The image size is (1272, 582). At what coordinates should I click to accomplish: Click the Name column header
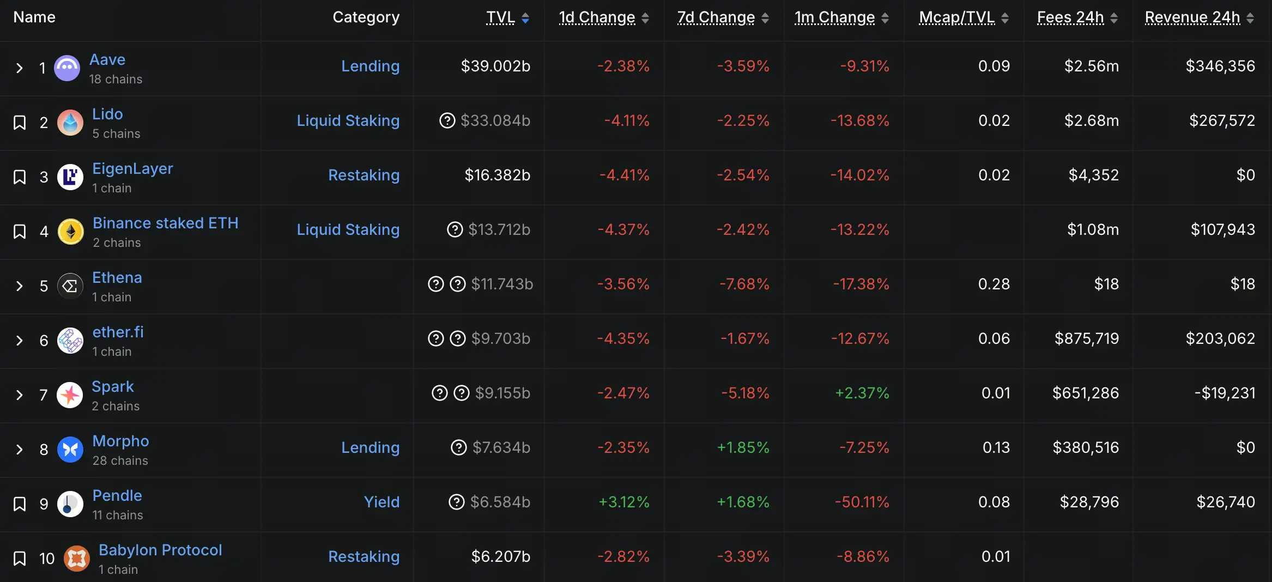[x=34, y=17]
